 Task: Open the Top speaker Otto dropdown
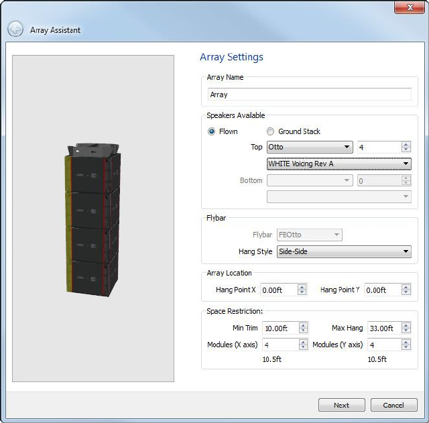310,147
